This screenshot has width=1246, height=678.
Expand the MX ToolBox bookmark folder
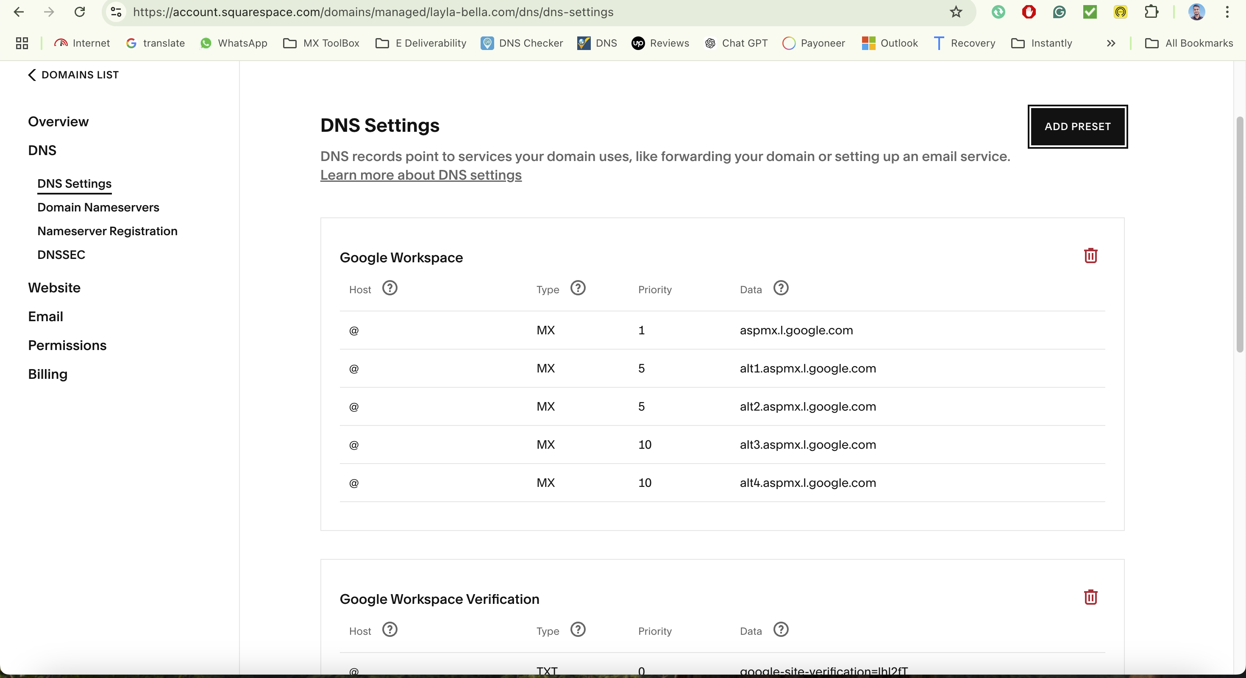tap(322, 43)
